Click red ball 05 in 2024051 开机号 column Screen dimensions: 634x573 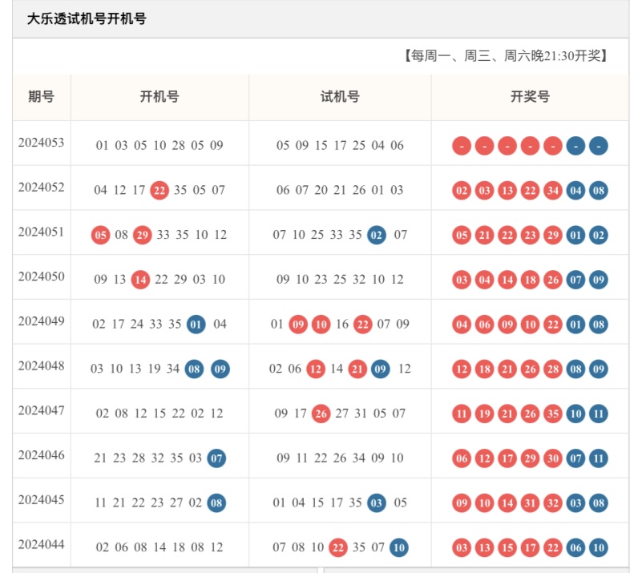101,235
